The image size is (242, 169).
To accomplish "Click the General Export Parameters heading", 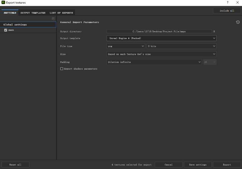I will (80, 22).
